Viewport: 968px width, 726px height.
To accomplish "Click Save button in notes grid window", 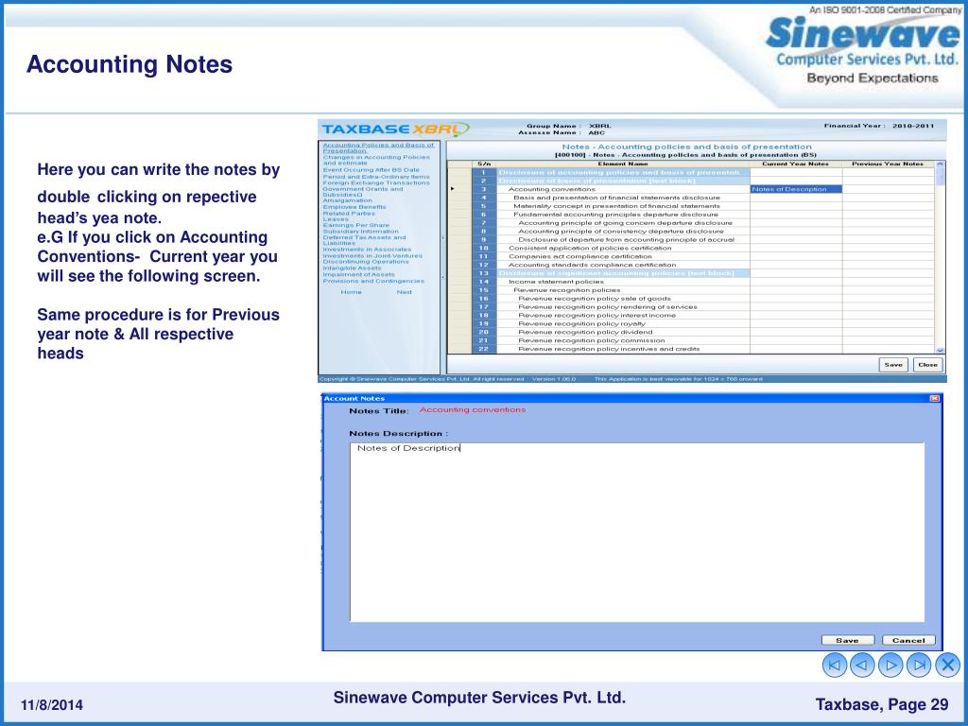I will coord(893,365).
